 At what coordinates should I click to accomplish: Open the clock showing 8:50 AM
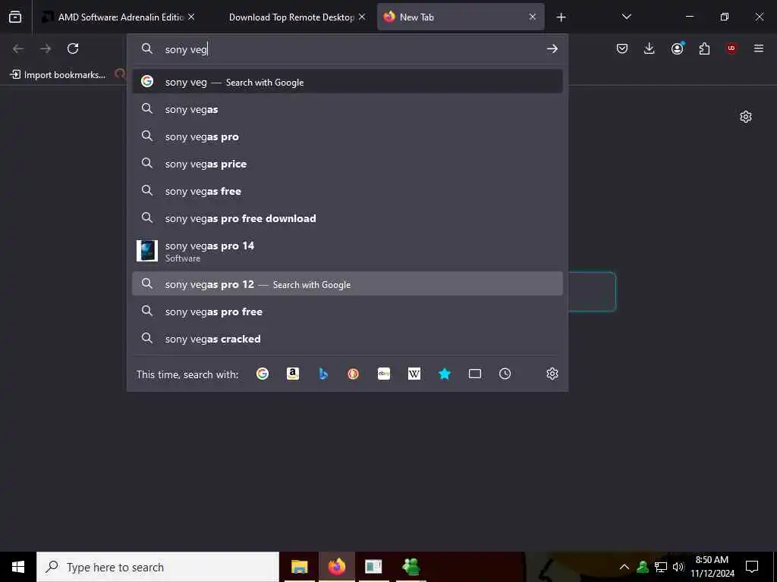point(713,567)
